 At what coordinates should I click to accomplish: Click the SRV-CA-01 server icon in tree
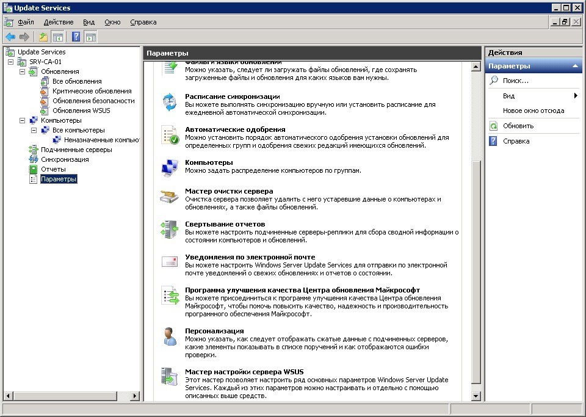click(x=22, y=62)
